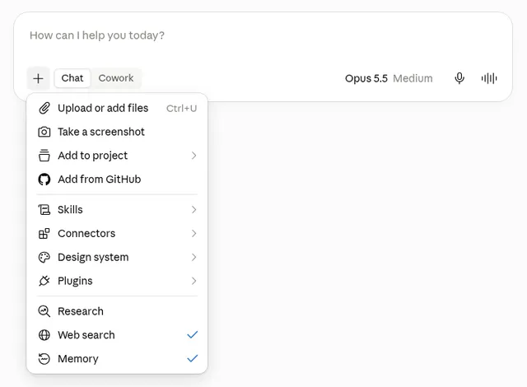Expand the Design system submenu chevron
Viewport: 527px width, 387px height.
coord(194,258)
